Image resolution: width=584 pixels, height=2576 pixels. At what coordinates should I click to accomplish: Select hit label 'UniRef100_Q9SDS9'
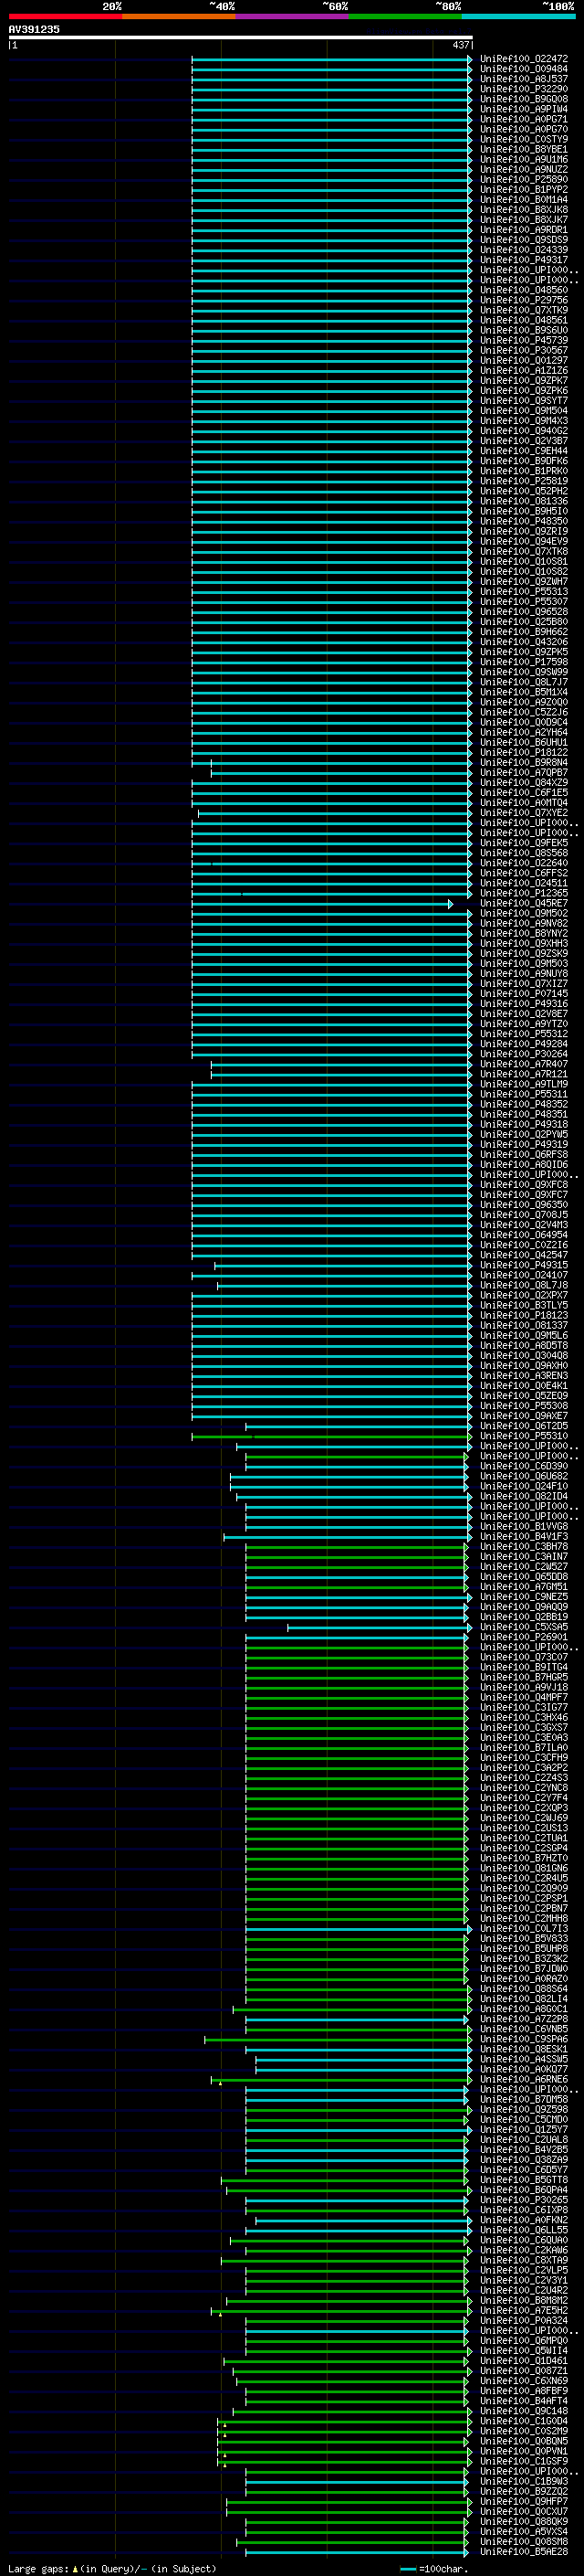pyautogui.click(x=524, y=240)
